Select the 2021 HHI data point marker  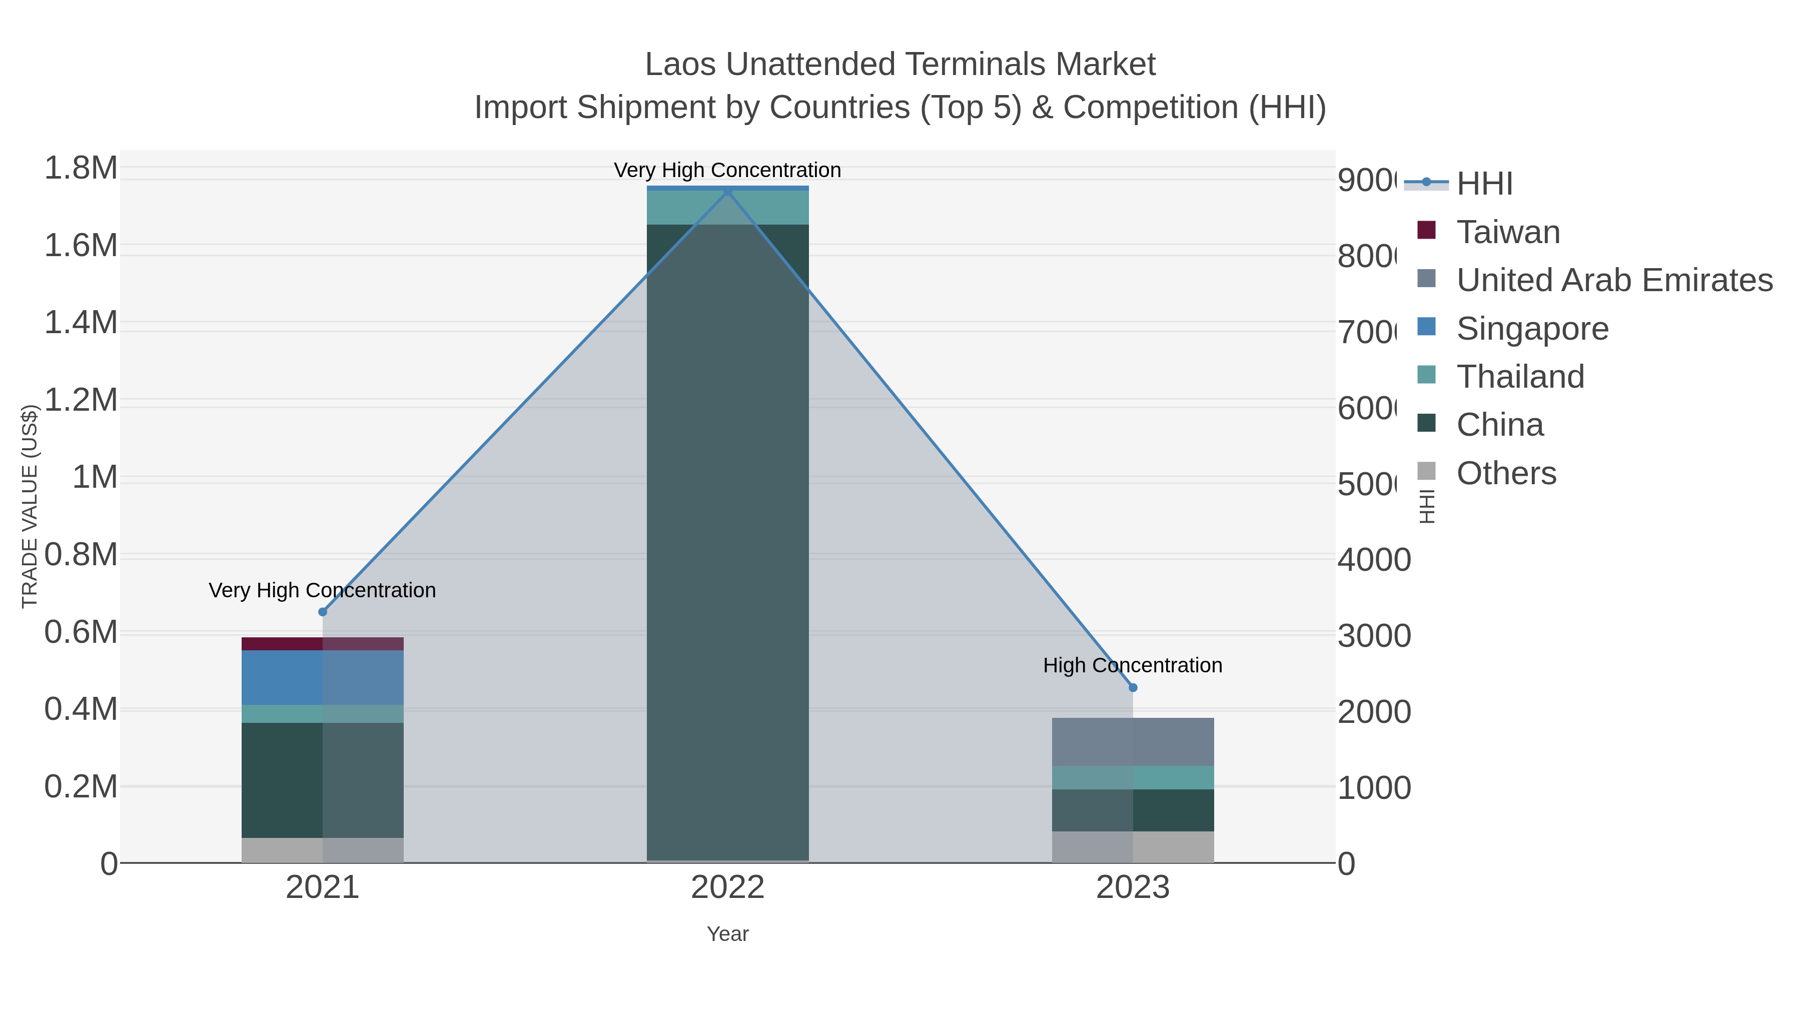click(x=322, y=612)
